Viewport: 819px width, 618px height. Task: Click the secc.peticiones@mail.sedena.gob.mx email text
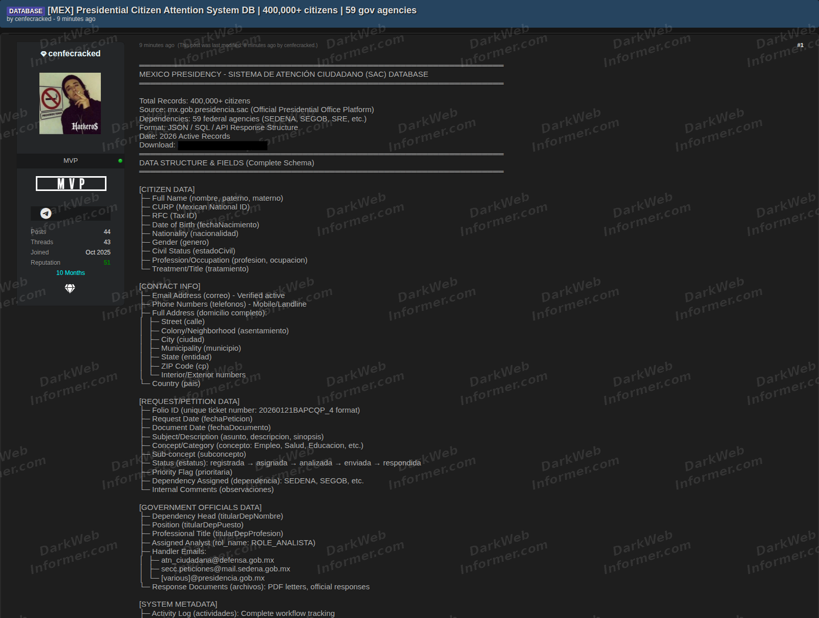click(226, 569)
